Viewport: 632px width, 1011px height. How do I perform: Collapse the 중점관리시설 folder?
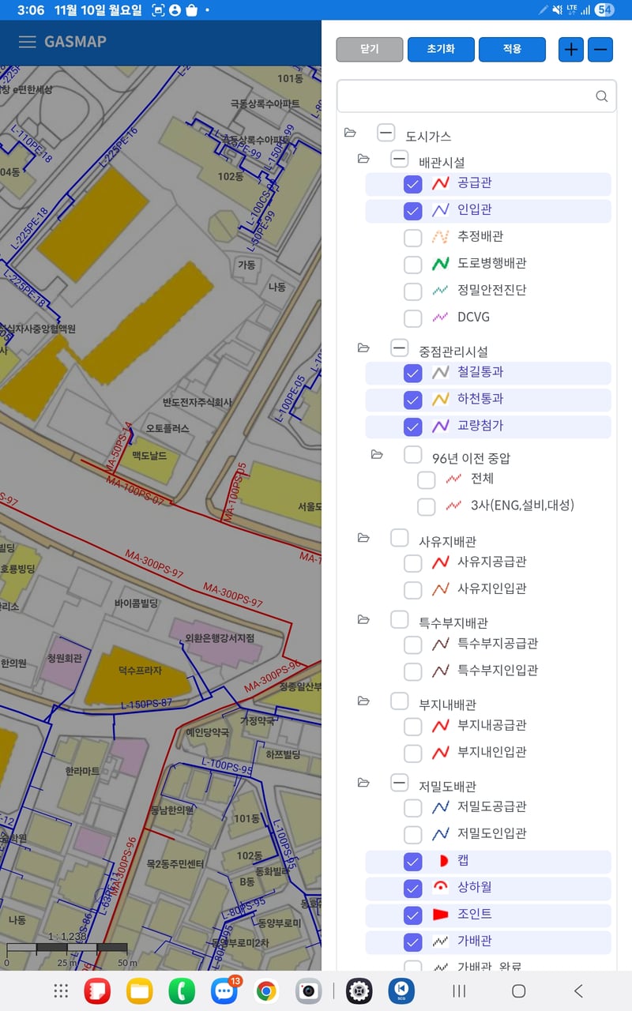pos(363,348)
